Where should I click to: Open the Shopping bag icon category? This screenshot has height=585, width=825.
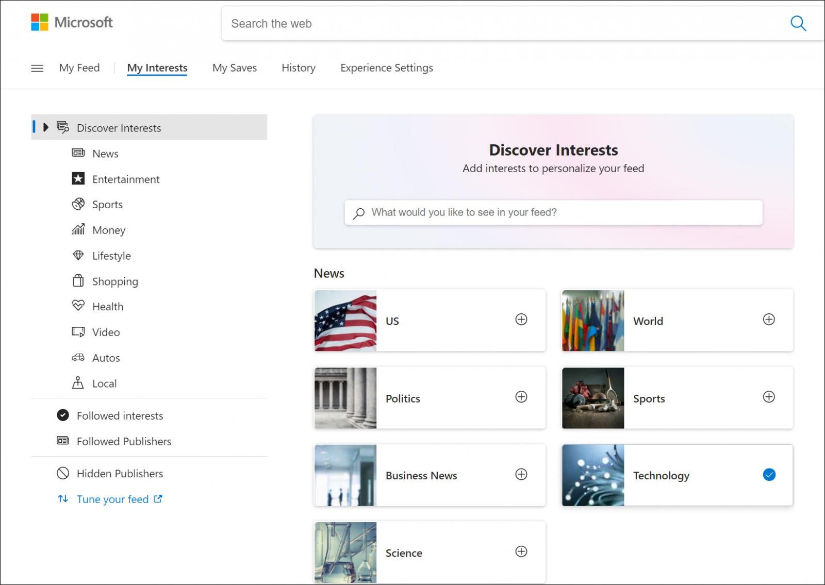click(x=78, y=281)
